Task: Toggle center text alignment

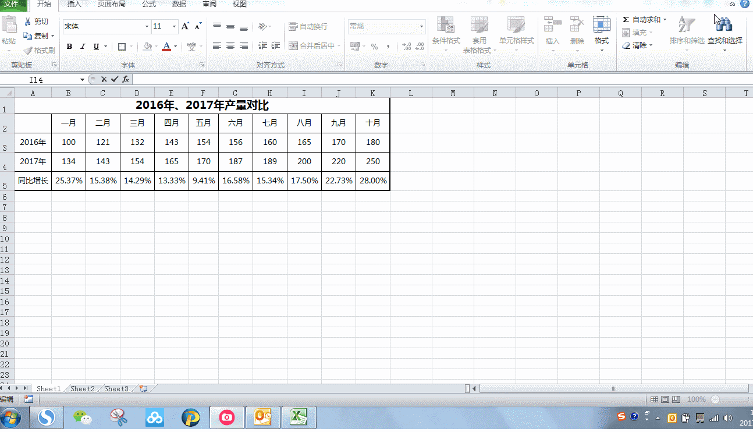Action: (x=230, y=46)
